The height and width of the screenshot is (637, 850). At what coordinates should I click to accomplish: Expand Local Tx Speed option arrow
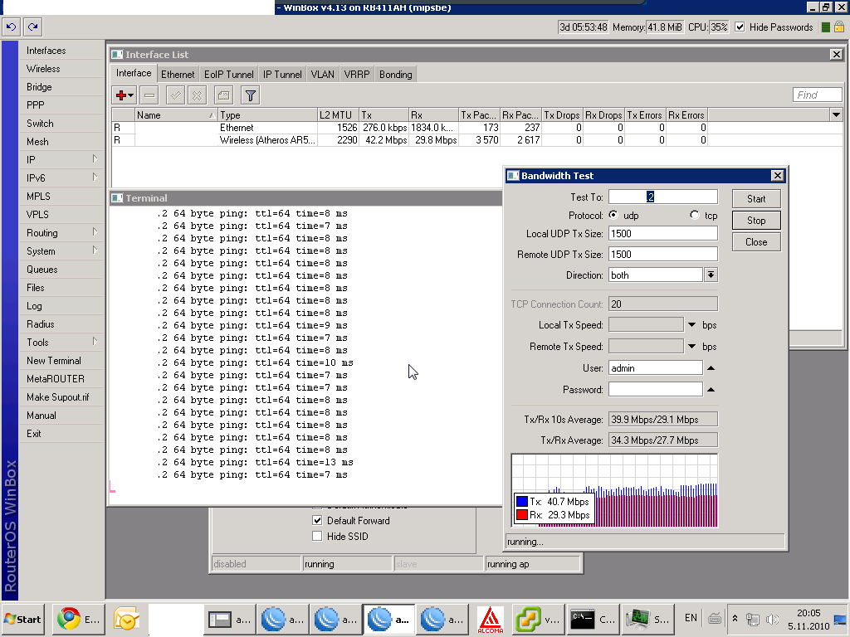[x=691, y=325]
